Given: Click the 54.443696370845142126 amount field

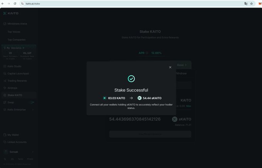Looking at the screenshot, I should pos(135,119).
